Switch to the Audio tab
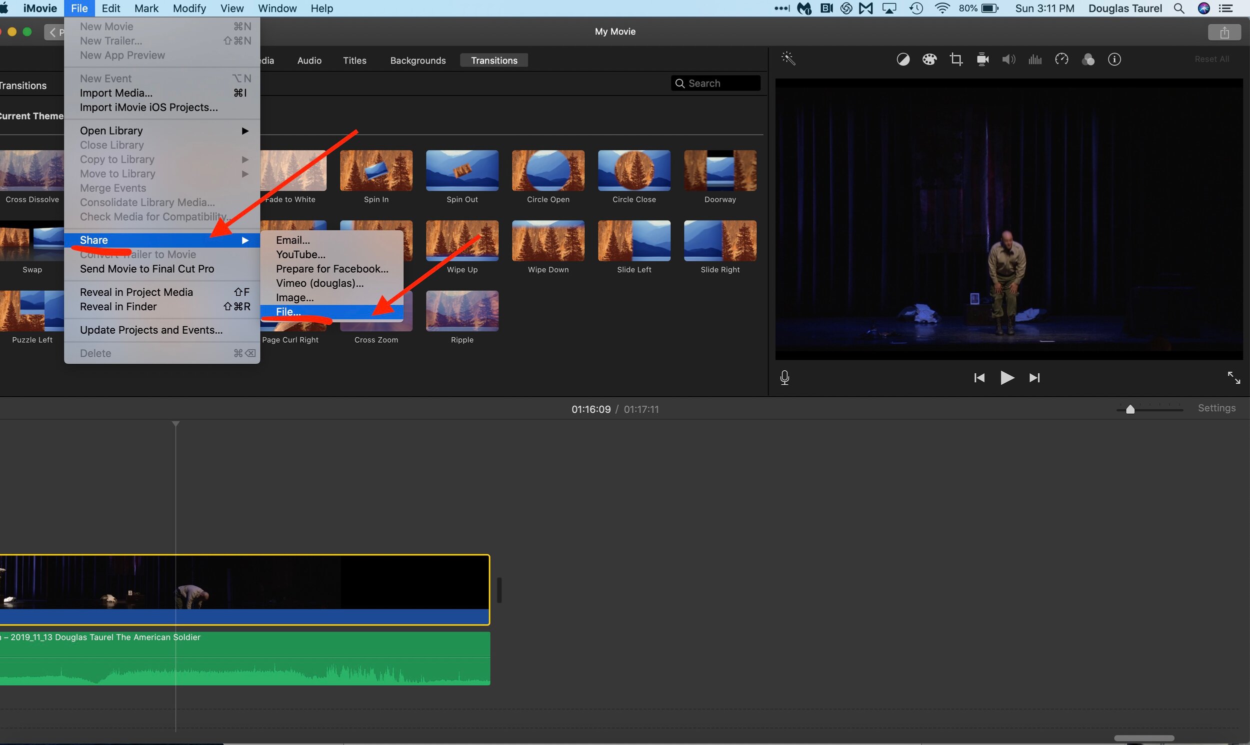The width and height of the screenshot is (1250, 745). pyautogui.click(x=309, y=60)
